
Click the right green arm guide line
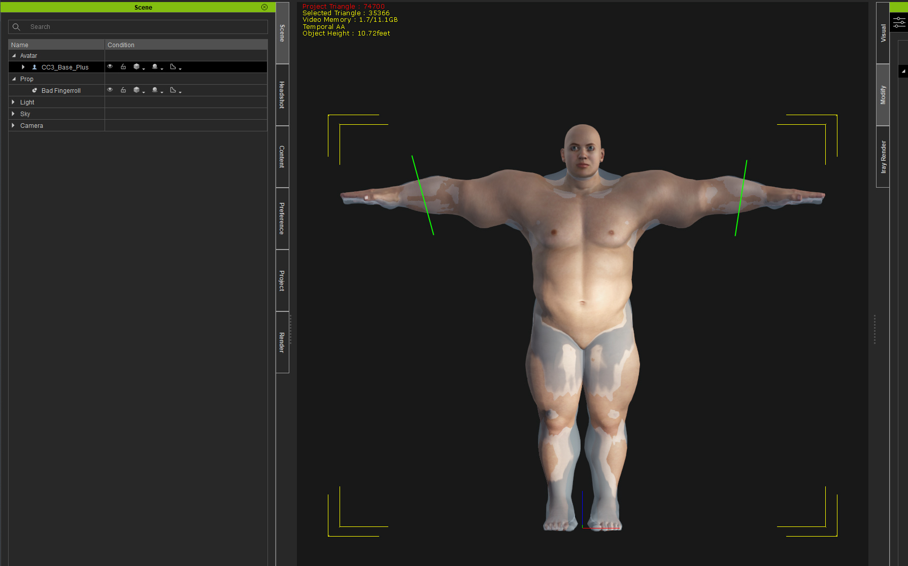(741, 198)
